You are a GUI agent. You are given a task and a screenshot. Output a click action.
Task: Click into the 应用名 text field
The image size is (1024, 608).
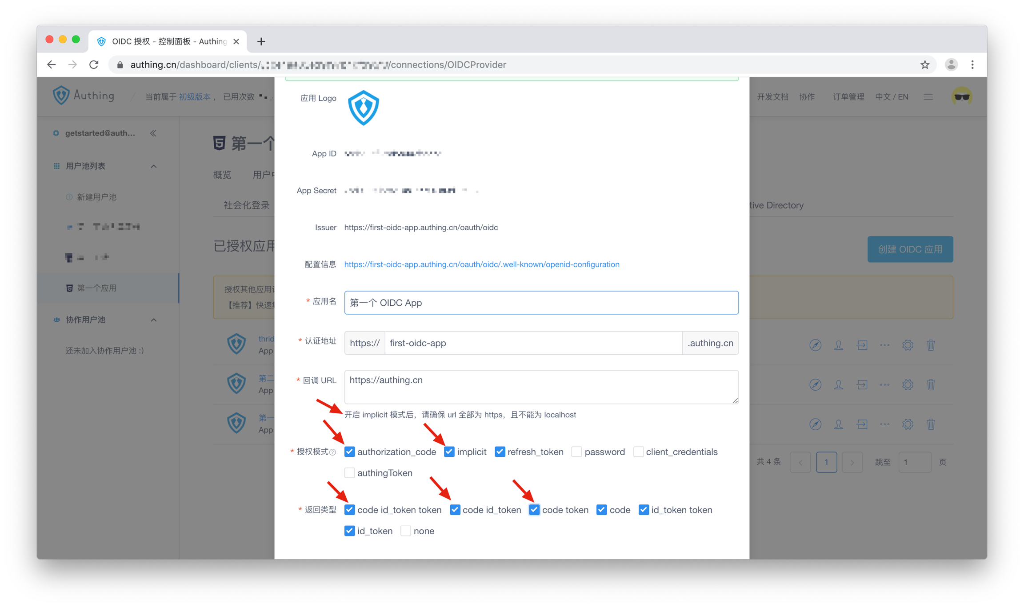click(x=541, y=303)
